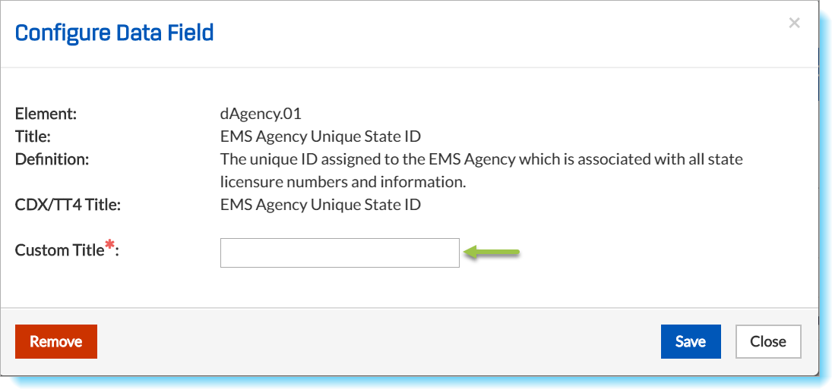The width and height of the screenshot is (832, 389).
Task: Click the red required asterisk
Action: tap(110, 245)
